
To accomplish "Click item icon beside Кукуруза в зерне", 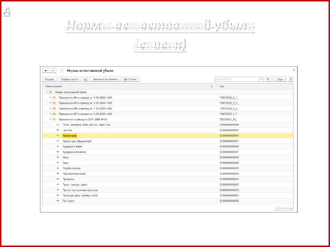I will pos(58,146).
